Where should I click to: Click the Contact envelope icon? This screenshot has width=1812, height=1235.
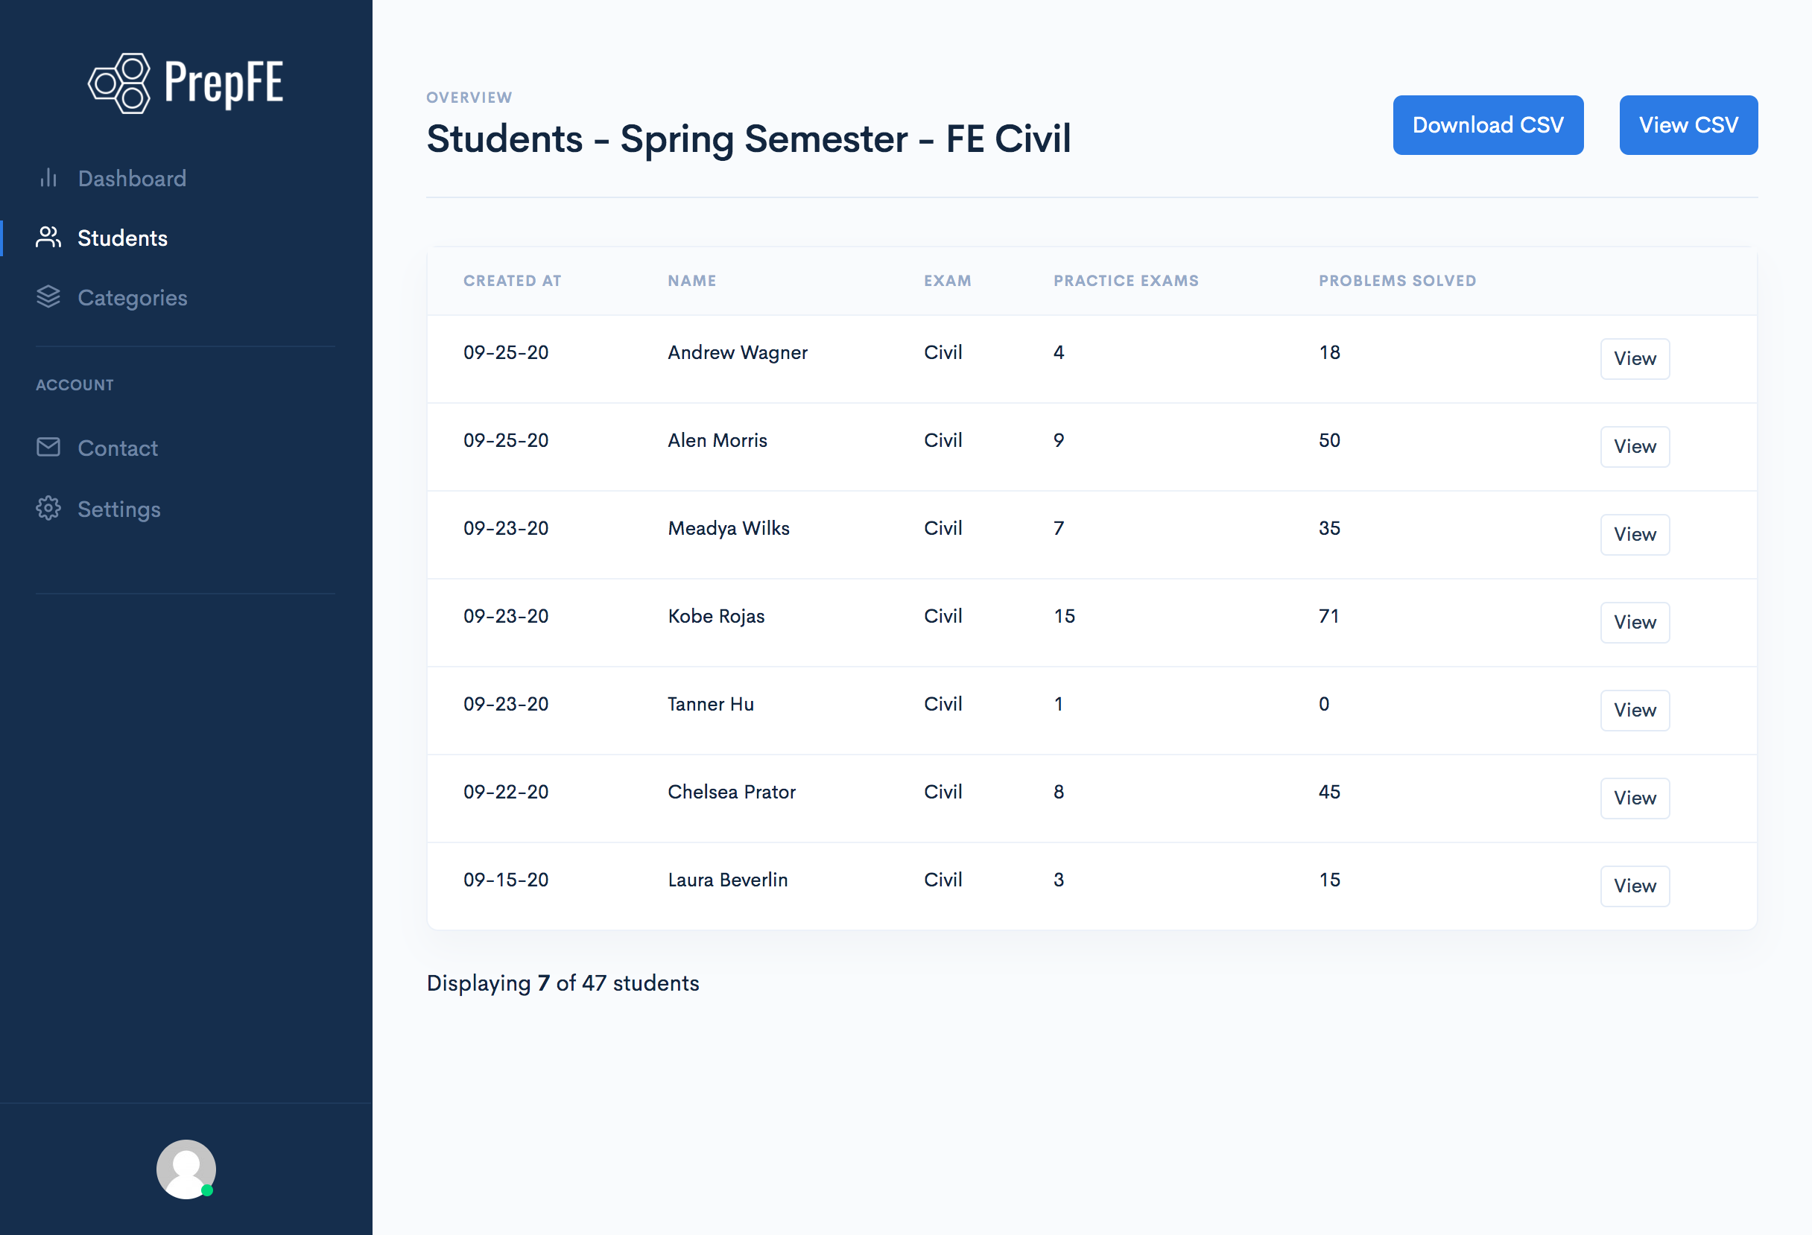point(48,448)
